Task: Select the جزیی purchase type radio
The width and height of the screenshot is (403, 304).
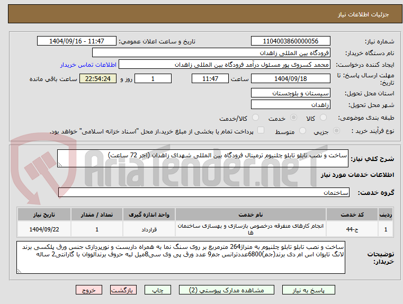Action: pos(336,131)
